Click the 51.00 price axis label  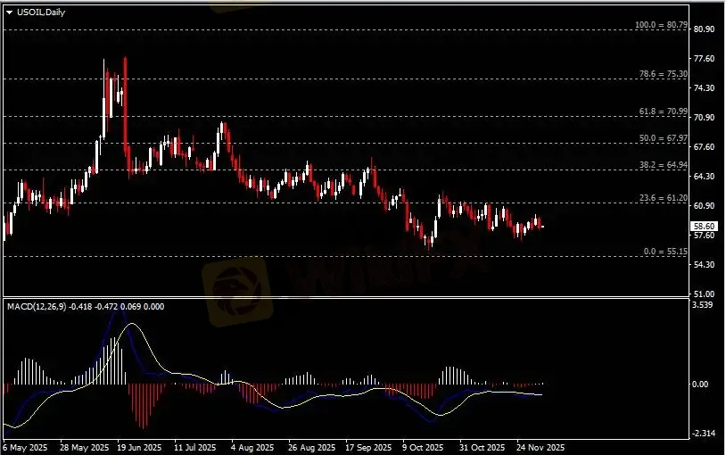pyautogui.click(x=704, y=294)
